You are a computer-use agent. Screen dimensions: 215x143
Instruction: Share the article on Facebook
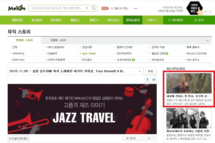click(147, 79)
